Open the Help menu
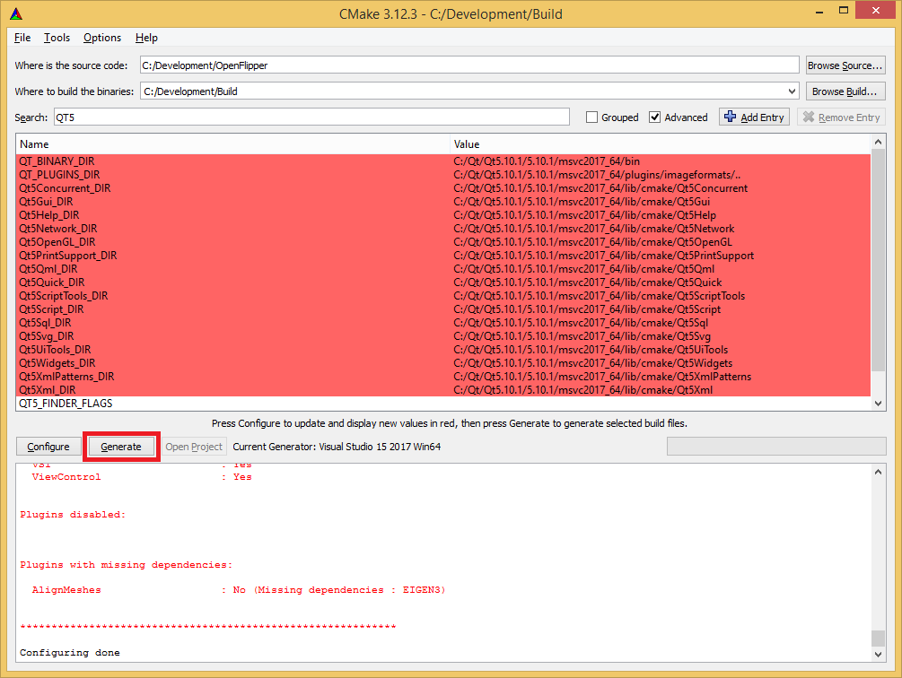The height and width of the screenshot is (678, 902). point(146,38)
